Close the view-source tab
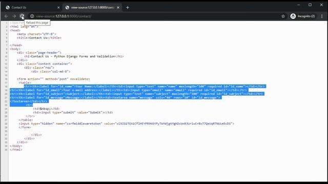Image resolution: width=328 pixels, height=184 pixels. tap(118, 8)
